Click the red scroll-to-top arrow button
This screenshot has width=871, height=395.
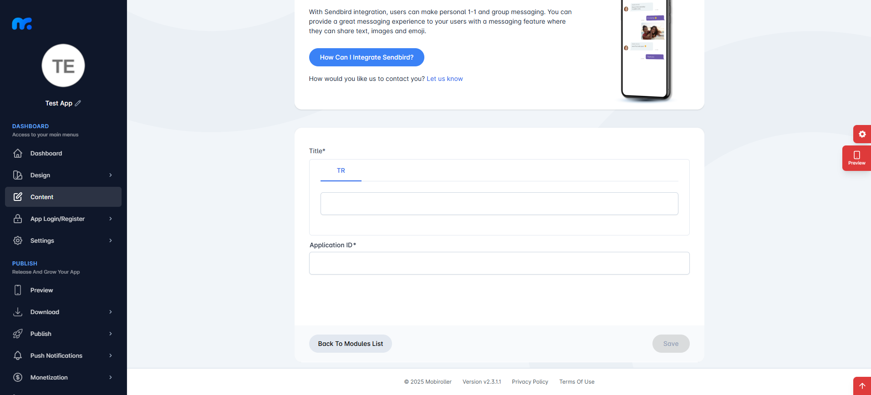tap(862, 386)
